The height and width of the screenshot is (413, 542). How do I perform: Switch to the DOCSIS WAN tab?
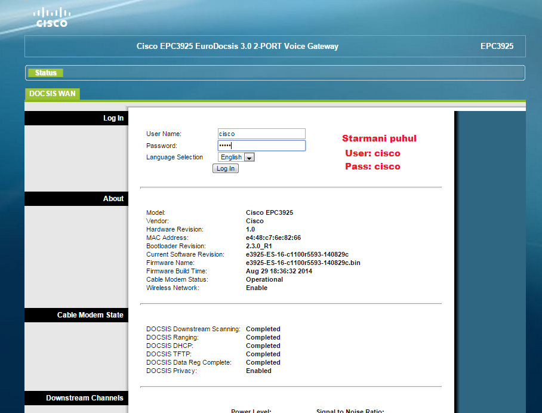click(53, 94)
